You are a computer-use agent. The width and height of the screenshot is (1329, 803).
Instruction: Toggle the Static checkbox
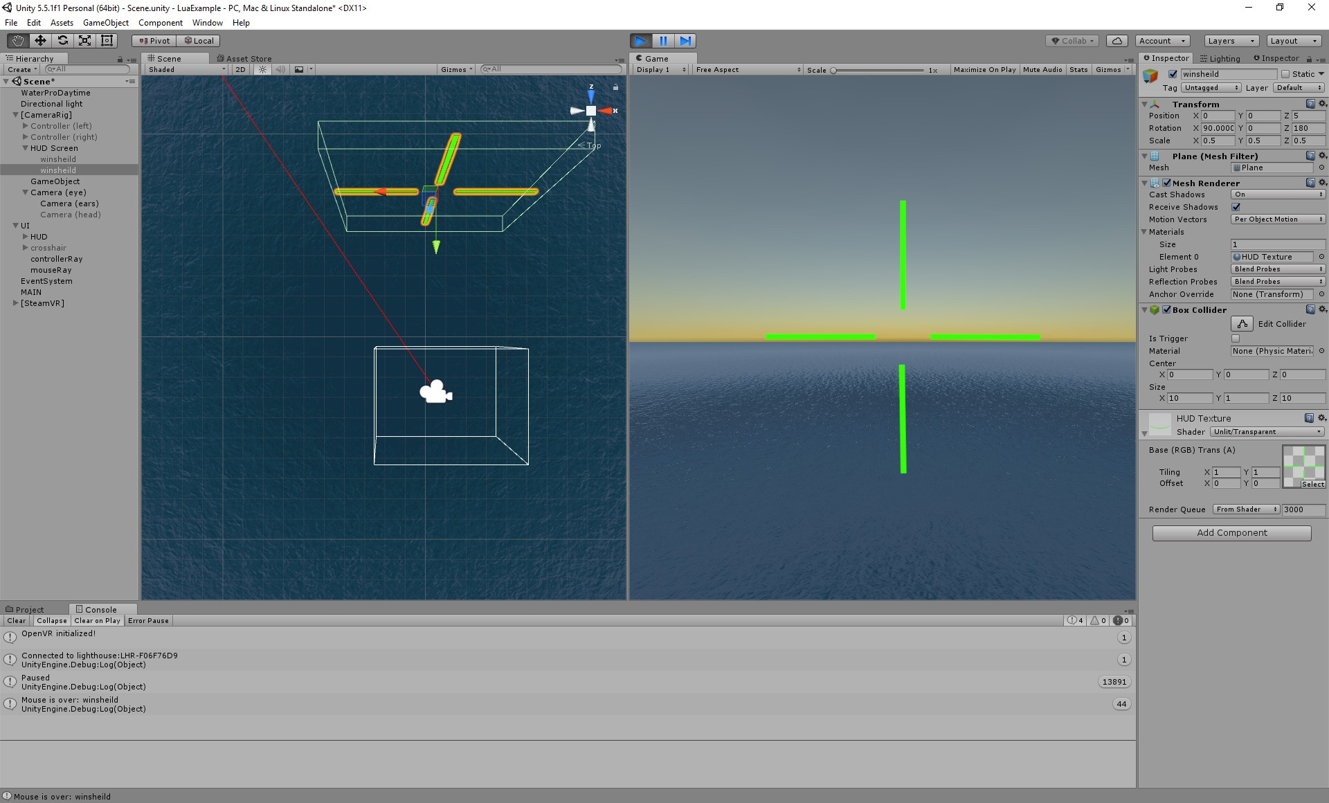tap(1285, 74)
